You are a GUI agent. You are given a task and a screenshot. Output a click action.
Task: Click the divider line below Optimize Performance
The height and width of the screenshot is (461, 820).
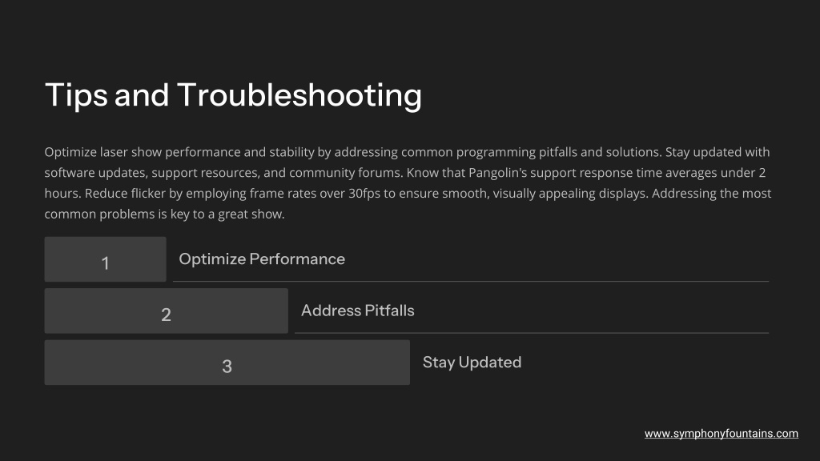471,281
